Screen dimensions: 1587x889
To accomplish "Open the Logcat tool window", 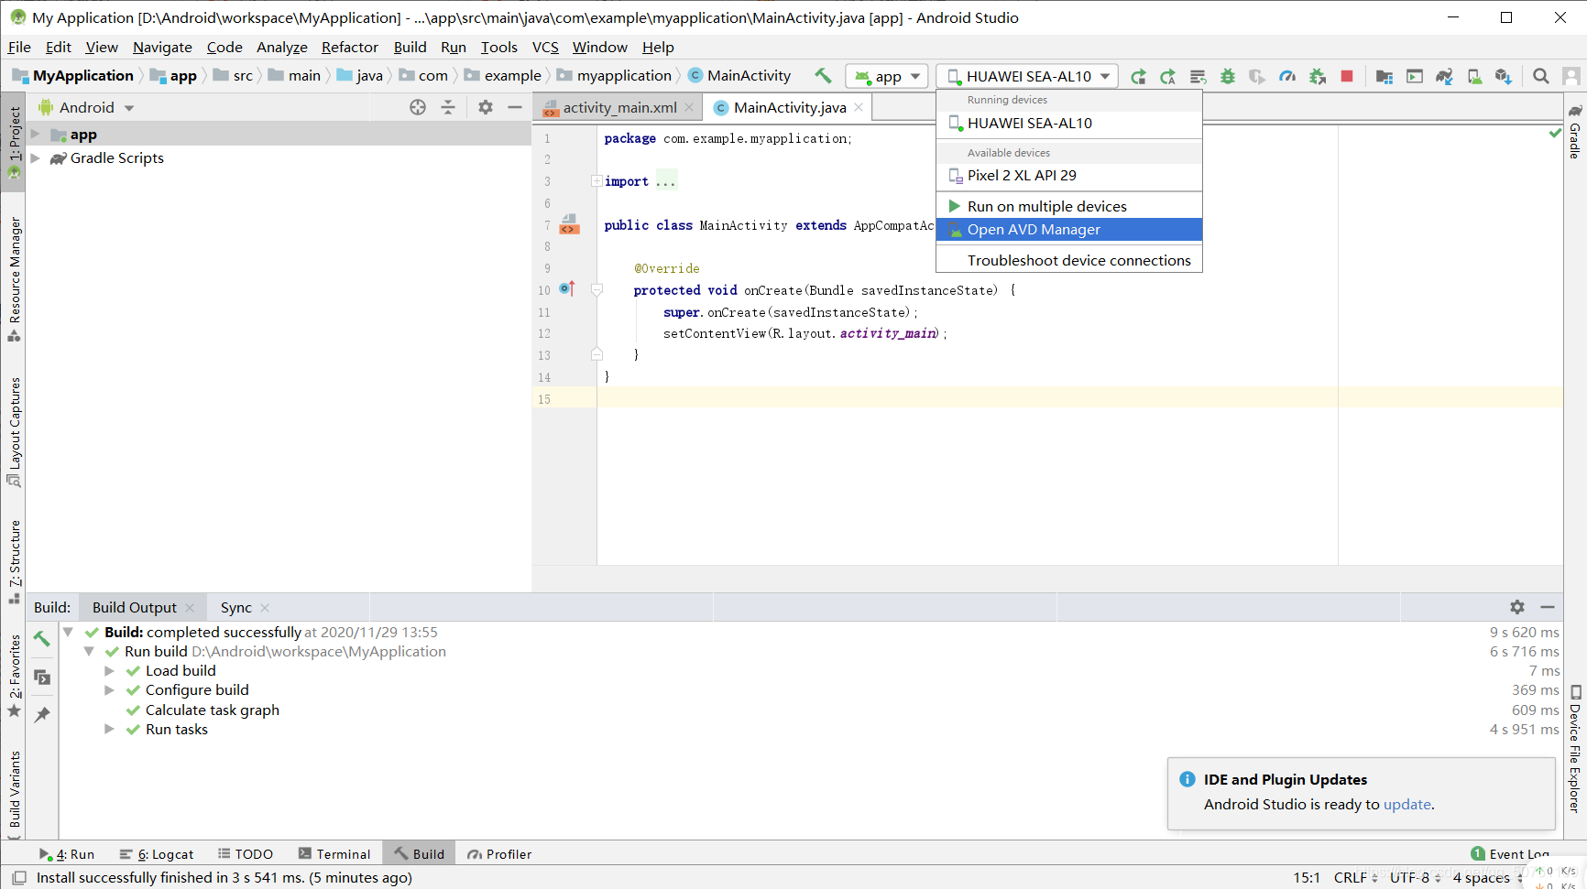I will 157,854.
